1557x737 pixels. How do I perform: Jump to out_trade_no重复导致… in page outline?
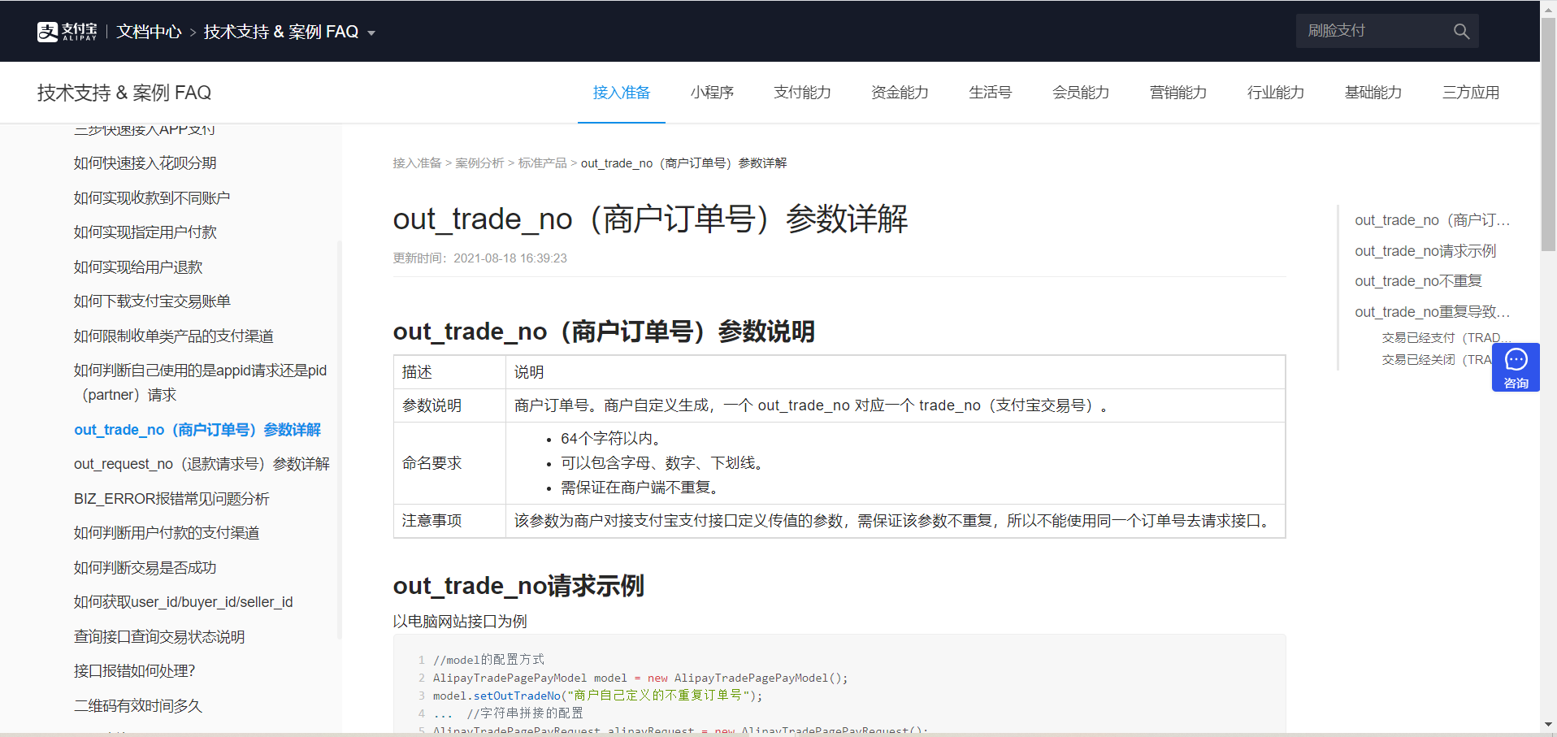[1433, 312]
